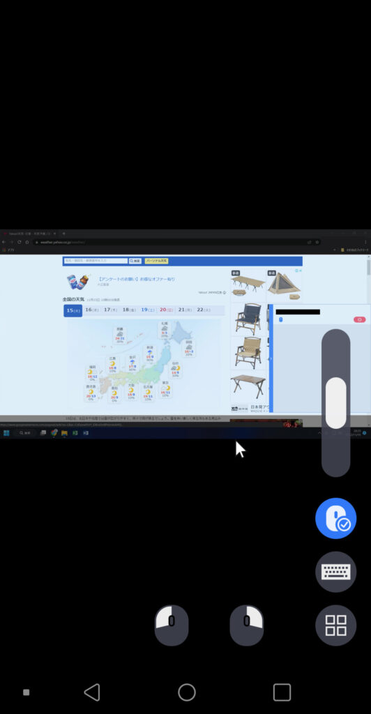
Task: Tap the right mouse button icon
Action: 246,625
